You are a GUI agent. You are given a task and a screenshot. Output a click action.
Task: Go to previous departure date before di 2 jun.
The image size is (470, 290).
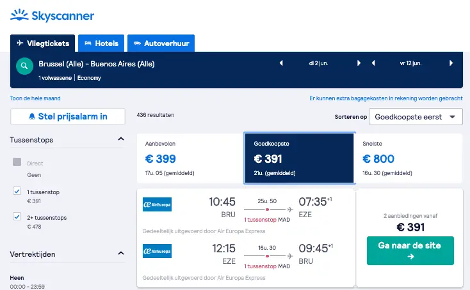tap(281, 63)
